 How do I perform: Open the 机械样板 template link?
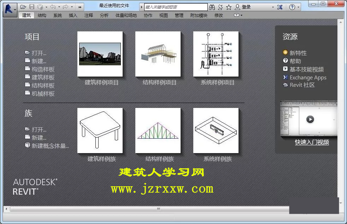pyautogui.click(x=40, y=93)
